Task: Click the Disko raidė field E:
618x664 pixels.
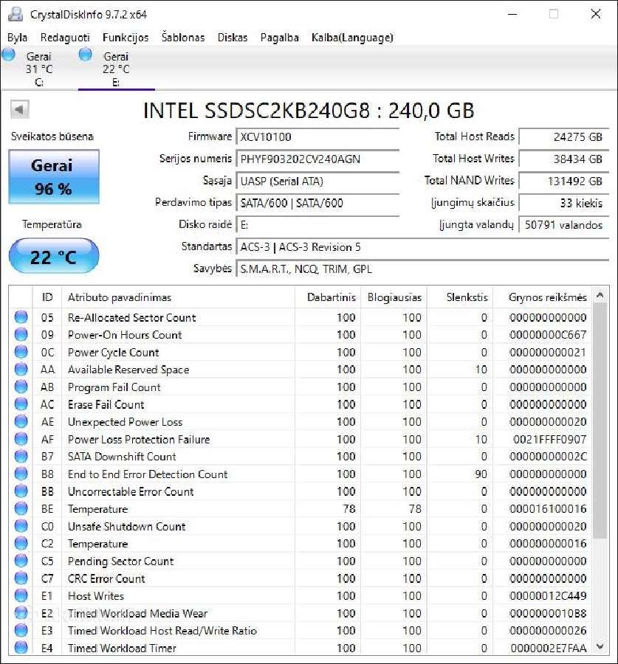Action: [x=317, y=225]
